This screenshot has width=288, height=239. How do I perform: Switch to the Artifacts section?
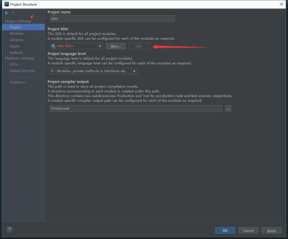click(16, 52)
